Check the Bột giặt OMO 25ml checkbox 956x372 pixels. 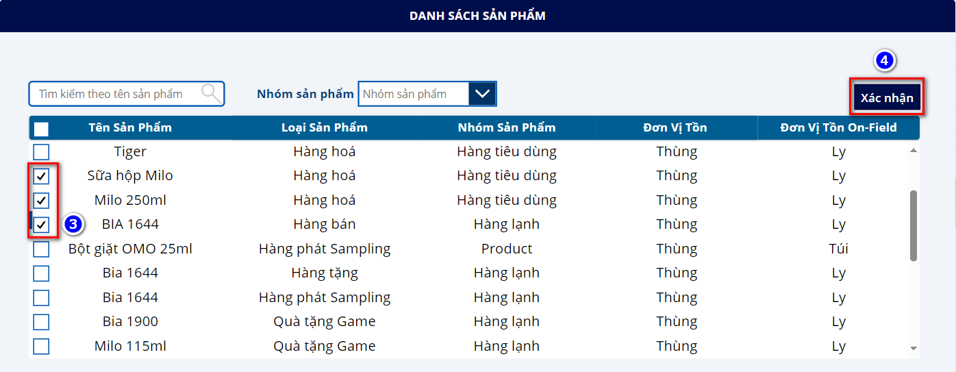41,249
